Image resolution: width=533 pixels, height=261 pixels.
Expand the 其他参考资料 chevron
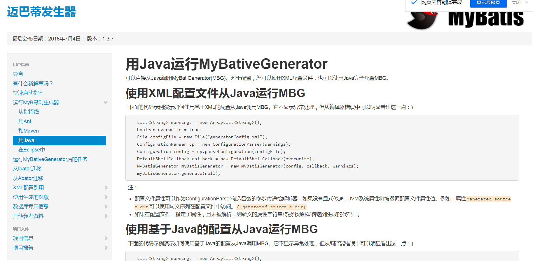point(106,216)
